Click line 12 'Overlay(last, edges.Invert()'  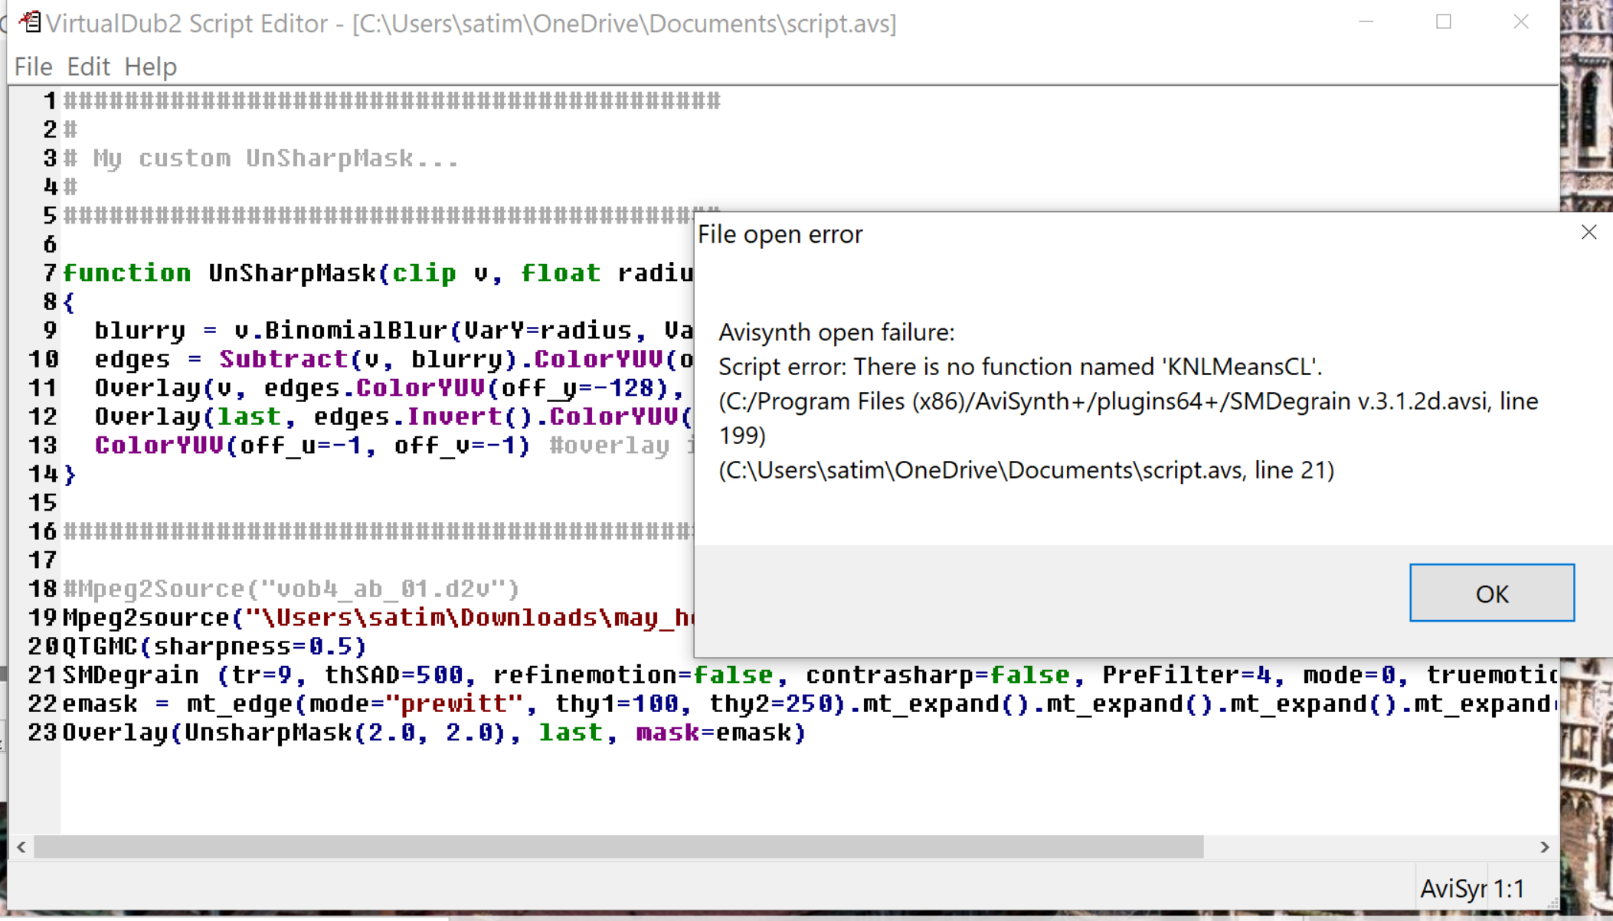[x=394, y=417]
